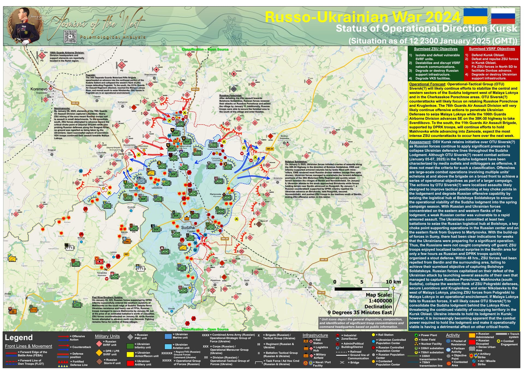Click the Korenevo town label
This screenshot has height=369, width=524.
click(39, 89)
